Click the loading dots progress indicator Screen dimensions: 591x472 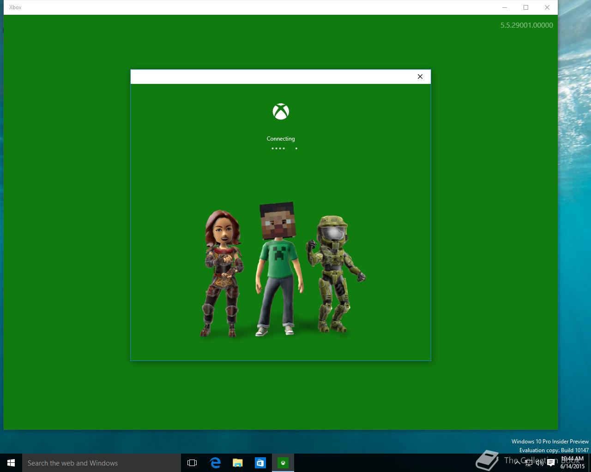(x=284, y=148)
